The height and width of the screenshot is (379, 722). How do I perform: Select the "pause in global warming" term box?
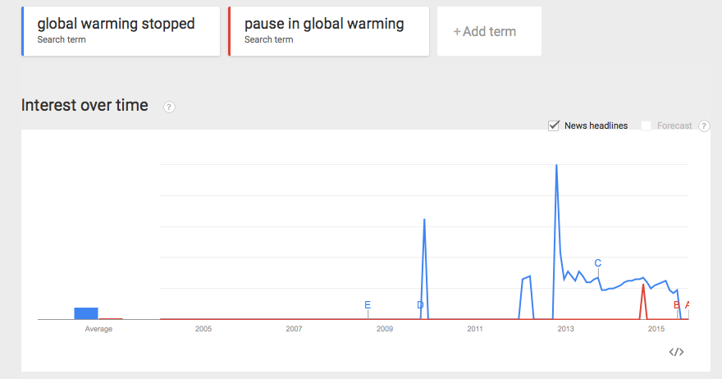[328, 31]
